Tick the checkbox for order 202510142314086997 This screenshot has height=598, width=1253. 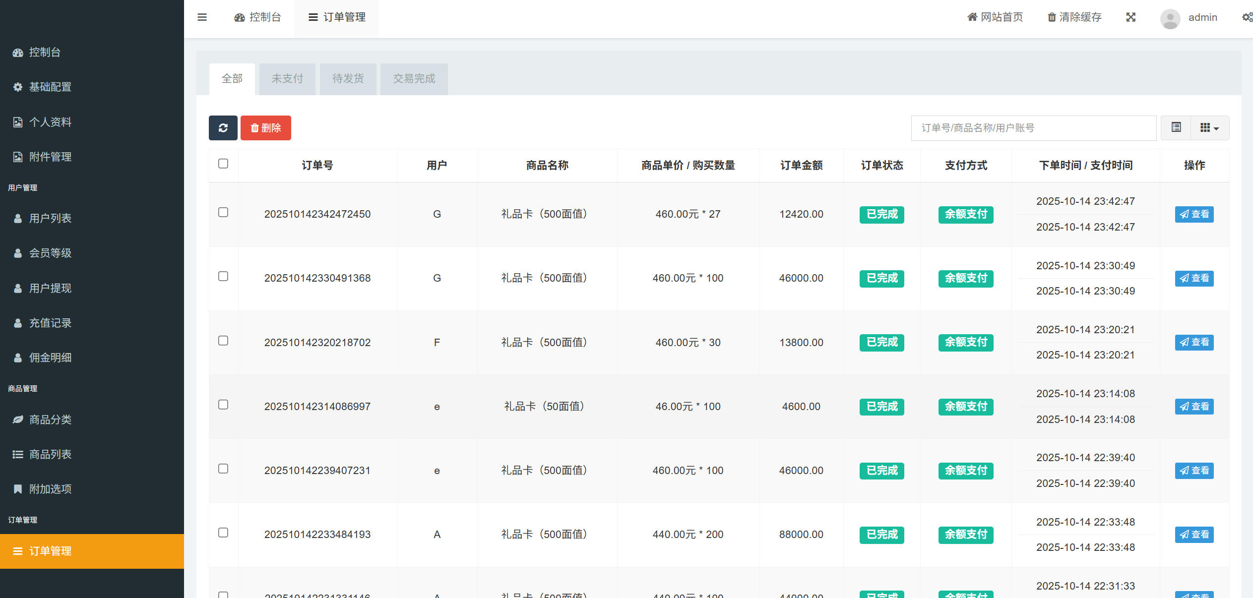pyautogui.click(x=223, y=405)
